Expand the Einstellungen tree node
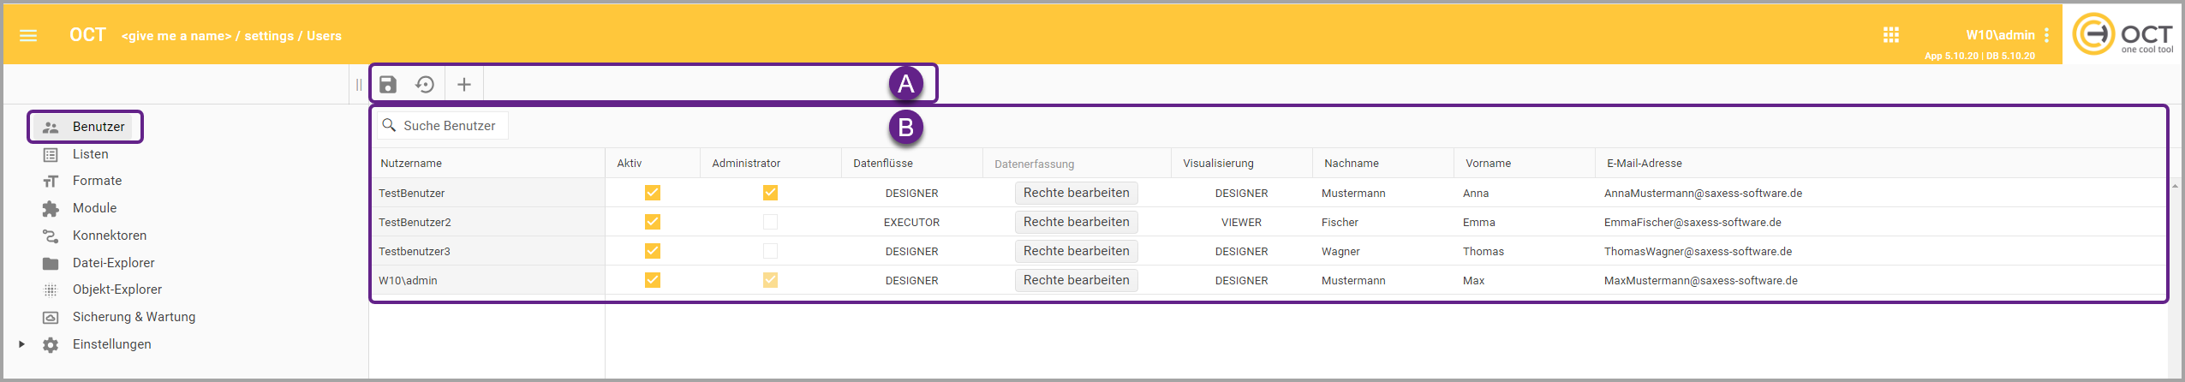The height and width of the screenshot is (382, 2185). click(x=22, y=344)
